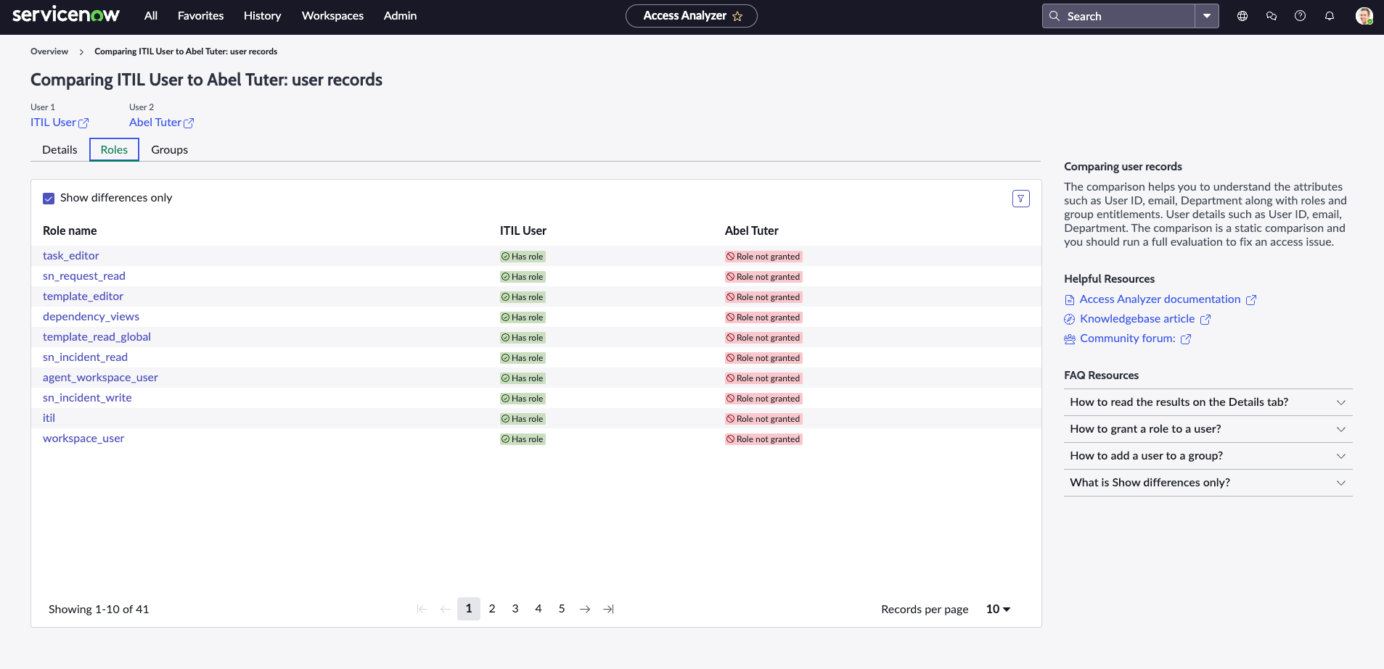This screenshot has height=669, width=1384.
Task: Click Has role badge for task_editor
Action: [523, 257]
